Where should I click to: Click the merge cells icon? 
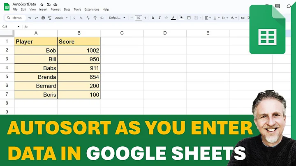click(x=196, y=18)
